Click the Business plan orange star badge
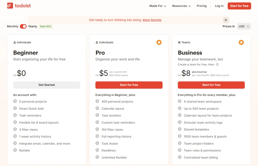The image size is (258, 166). tap(241, 42)
